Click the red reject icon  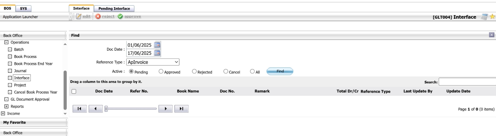(x=98, y=16)
